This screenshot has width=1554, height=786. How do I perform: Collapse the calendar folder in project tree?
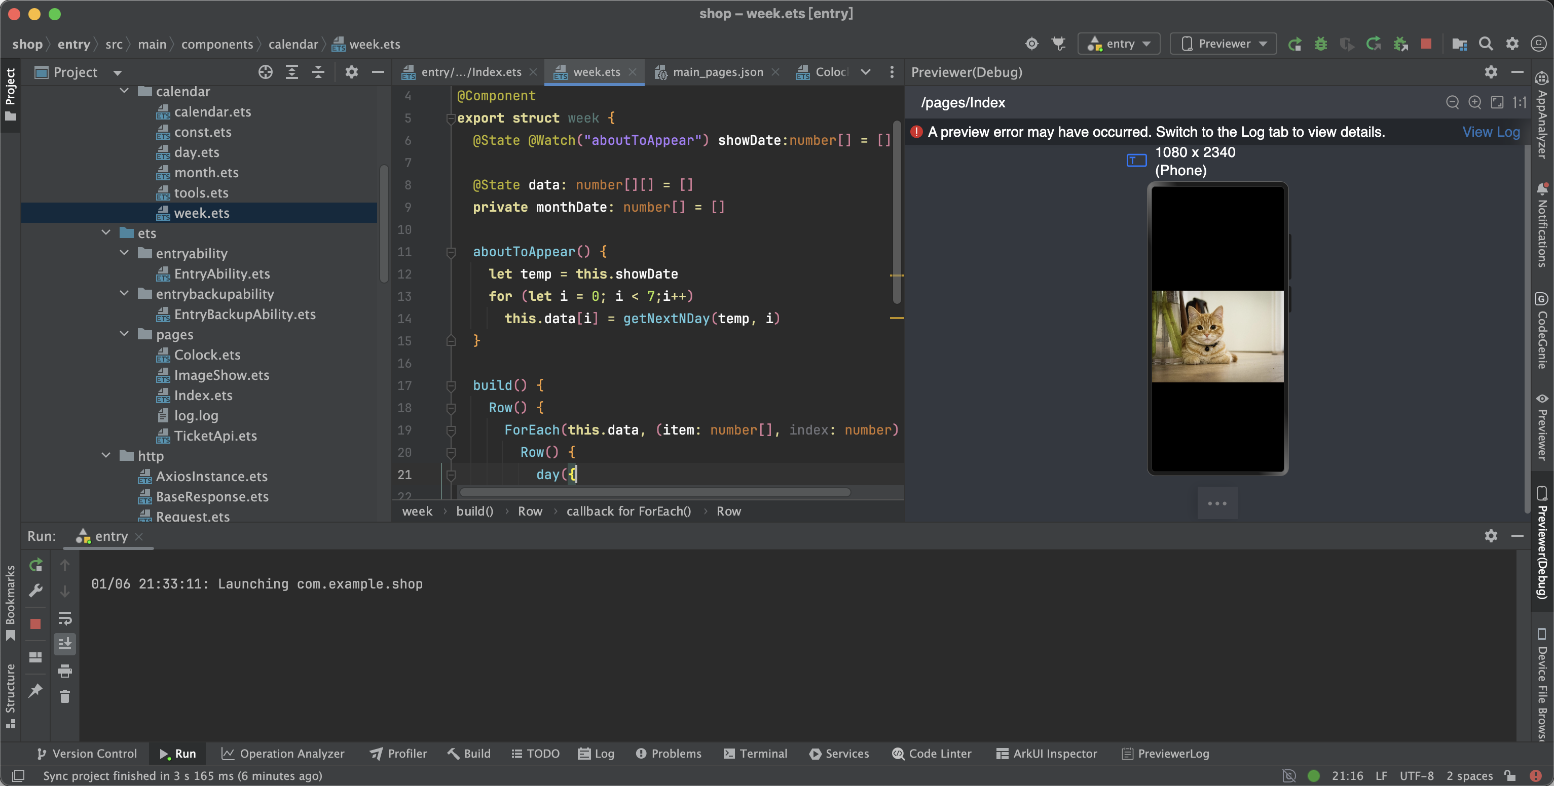point(124,91)
